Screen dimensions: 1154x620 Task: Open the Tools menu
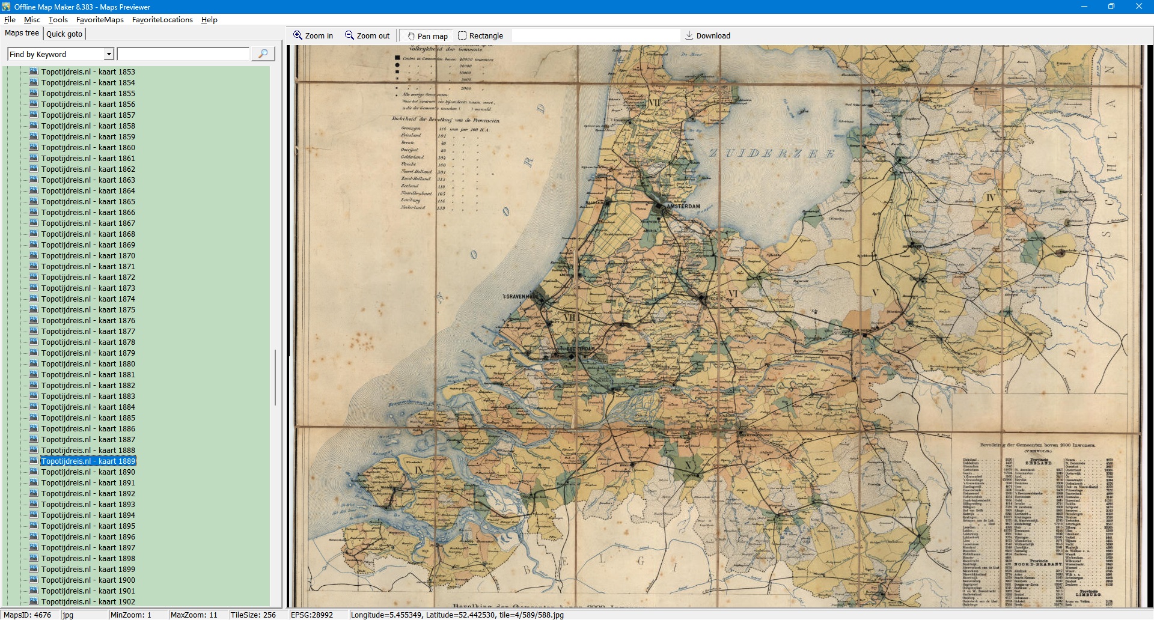click(58, 20)
